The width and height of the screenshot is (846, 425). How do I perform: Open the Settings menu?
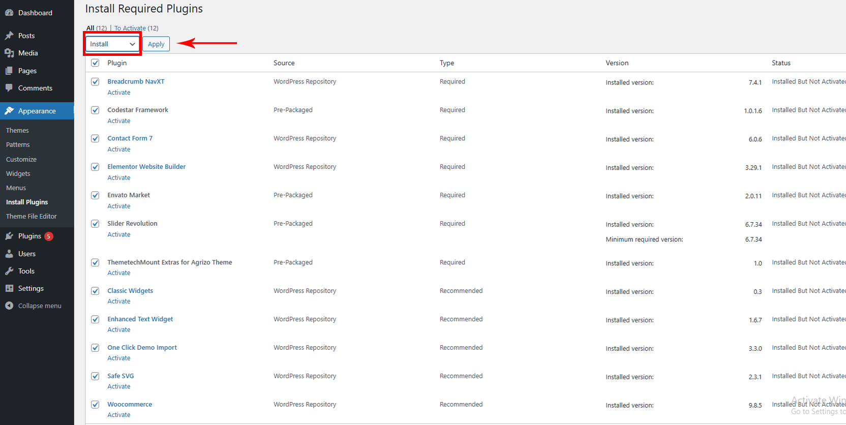coord(31,288)
